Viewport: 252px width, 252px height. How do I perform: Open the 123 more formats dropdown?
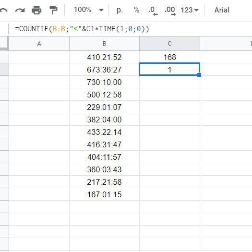[x=190, y=10]
